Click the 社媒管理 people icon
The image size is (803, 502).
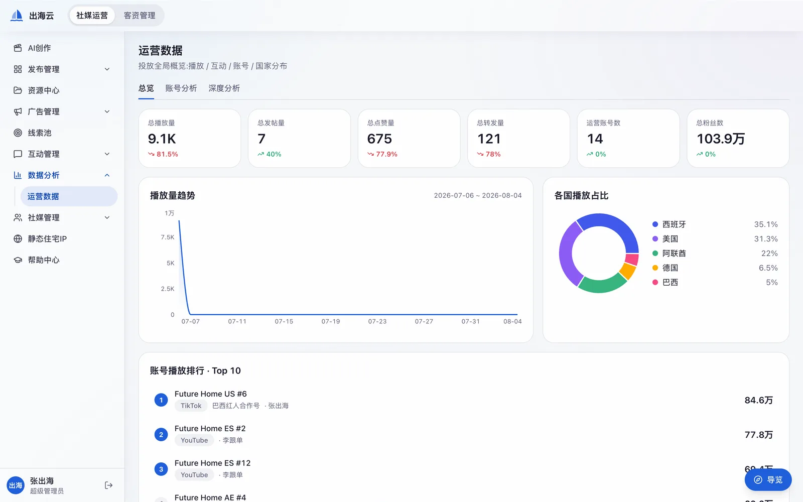[18, 217]
